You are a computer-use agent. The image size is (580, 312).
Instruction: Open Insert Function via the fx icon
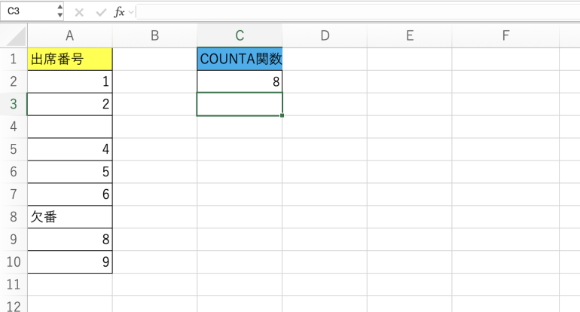(119, 12)
